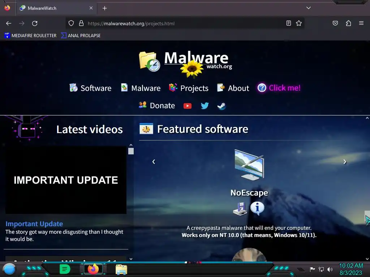The height and width of the screenshot is (277, 370).
Task: Click the Enderman pixel art icon
Action: pyautogui.click(x=27, y=128)
